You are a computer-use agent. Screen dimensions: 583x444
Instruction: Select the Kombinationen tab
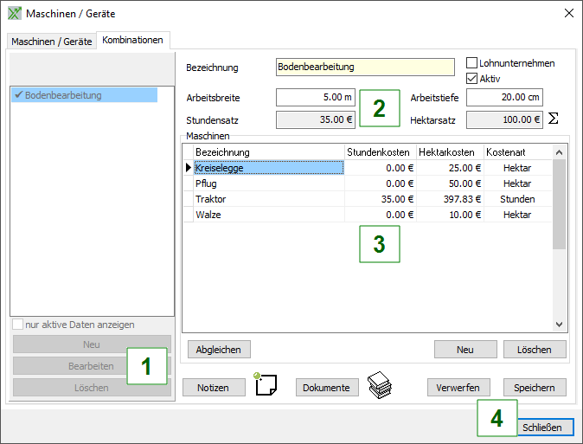tap(132, 40)
